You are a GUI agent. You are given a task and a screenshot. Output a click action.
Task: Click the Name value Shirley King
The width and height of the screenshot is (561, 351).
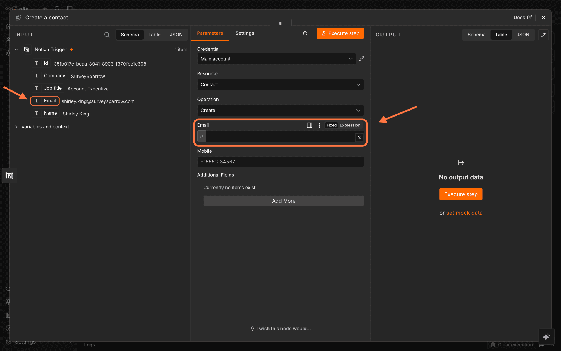pos(76,114)
